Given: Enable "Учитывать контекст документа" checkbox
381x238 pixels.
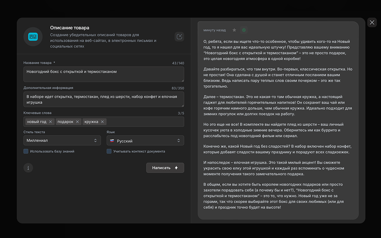Looking at the screenshot, I should tap(109, 151).
